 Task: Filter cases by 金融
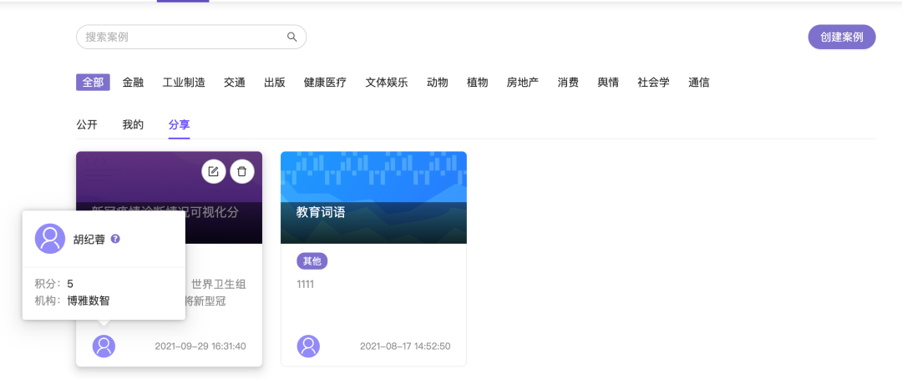pos(133,83)
